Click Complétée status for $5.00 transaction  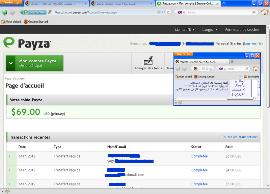[x=199, y=184]
